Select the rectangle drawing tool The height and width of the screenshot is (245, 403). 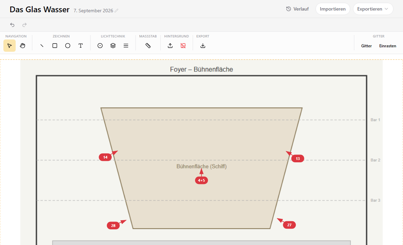[x=55, y=46]
